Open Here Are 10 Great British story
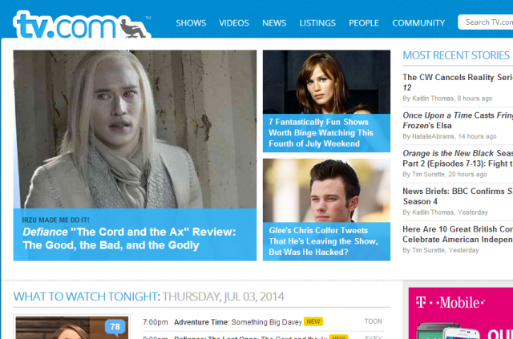This screenshot has height=339, width=513. pyautogui.click(x=458, y=234)
